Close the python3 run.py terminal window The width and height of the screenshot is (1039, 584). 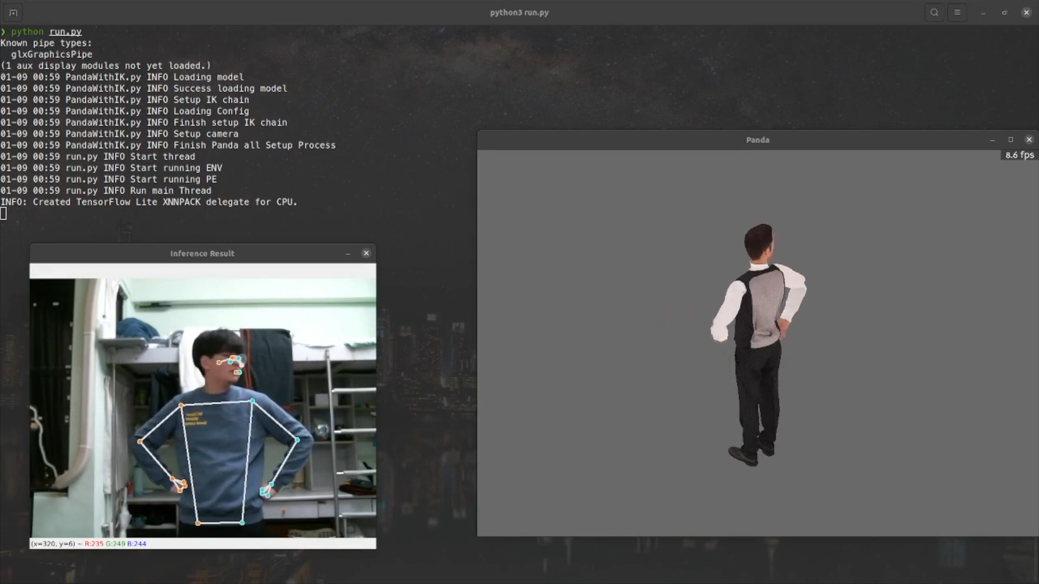click(1026, 12)
